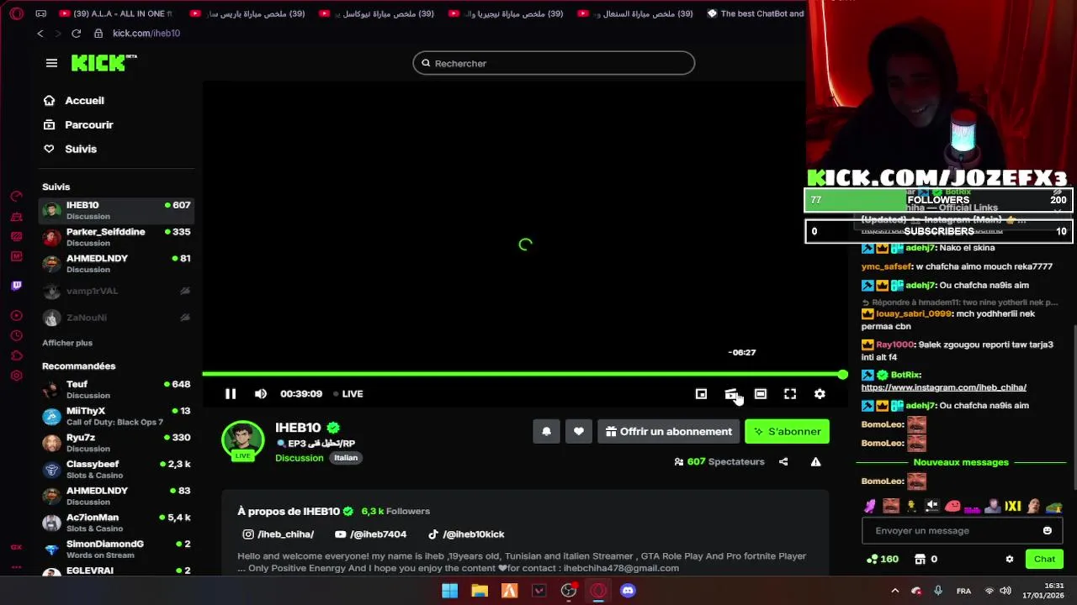Click the S'abonner button
Screen dimensions: 1077x605
(788, 431)
